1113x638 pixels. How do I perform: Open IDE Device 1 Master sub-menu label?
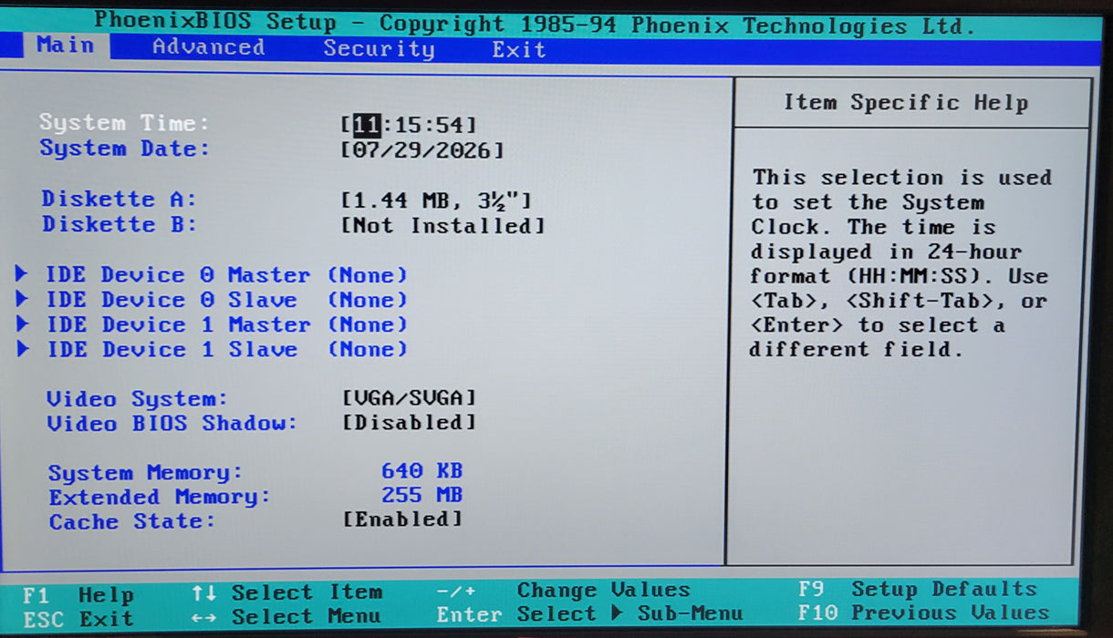(x=178, y=324)
